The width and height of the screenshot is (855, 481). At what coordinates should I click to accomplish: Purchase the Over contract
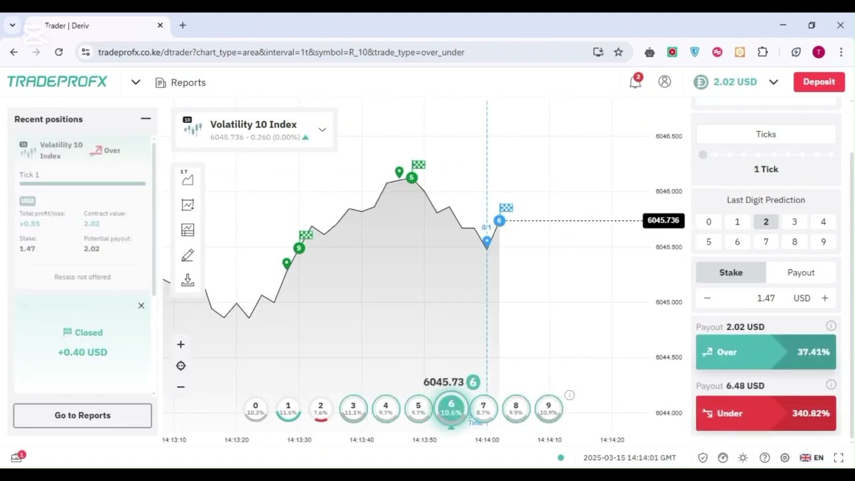click(x=766, y=352)
